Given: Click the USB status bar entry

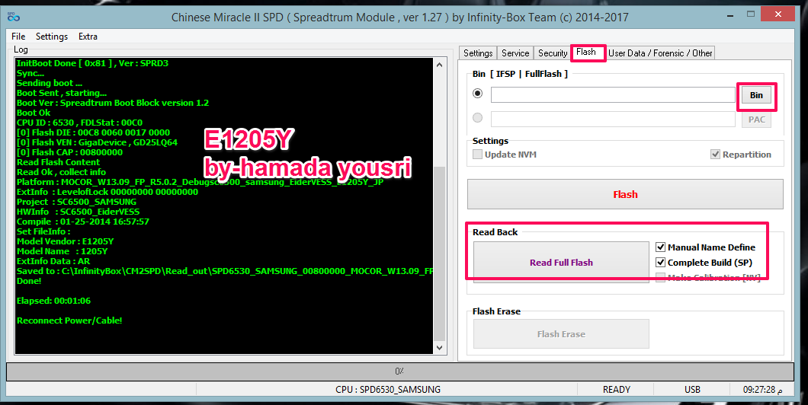Looking at the screenshot, I should [692, 390].
